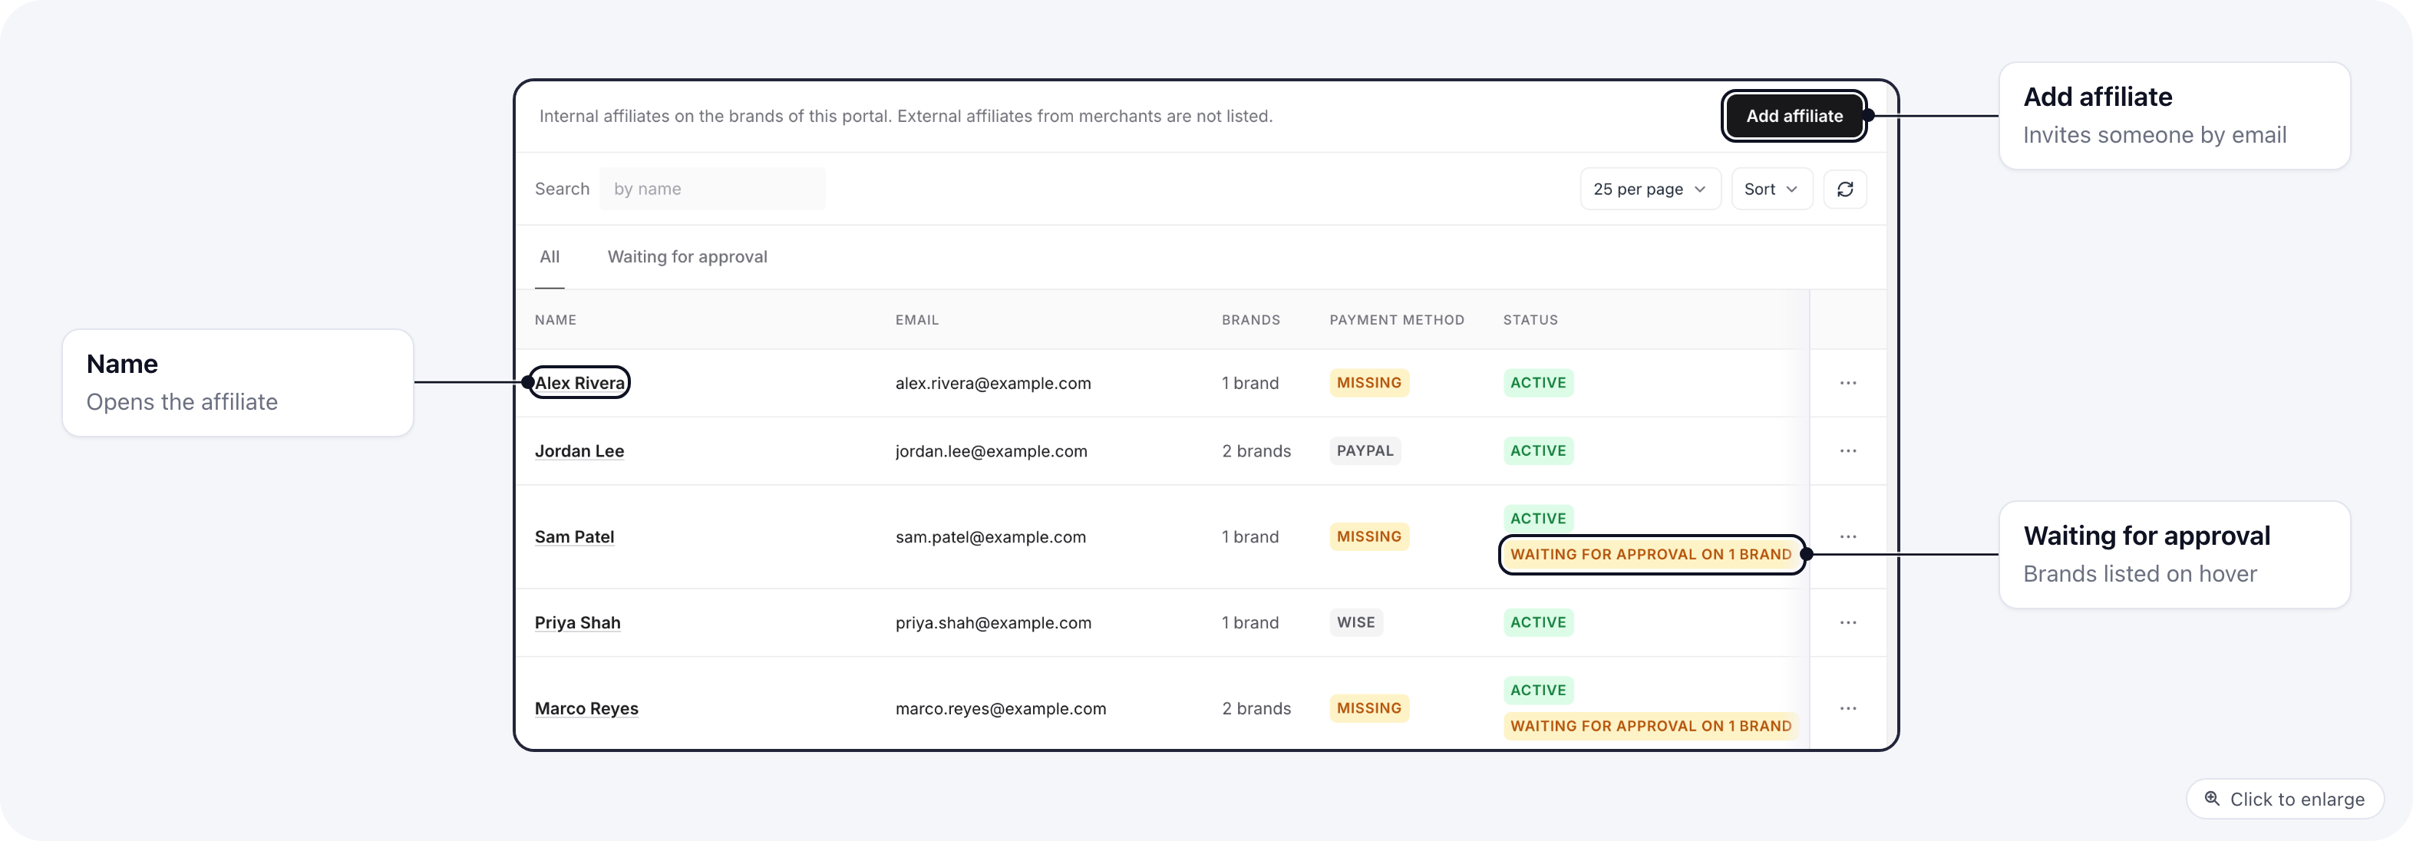
Task: Open the more options menu for Jordan Lee
Action: [x=1847, y=450]
